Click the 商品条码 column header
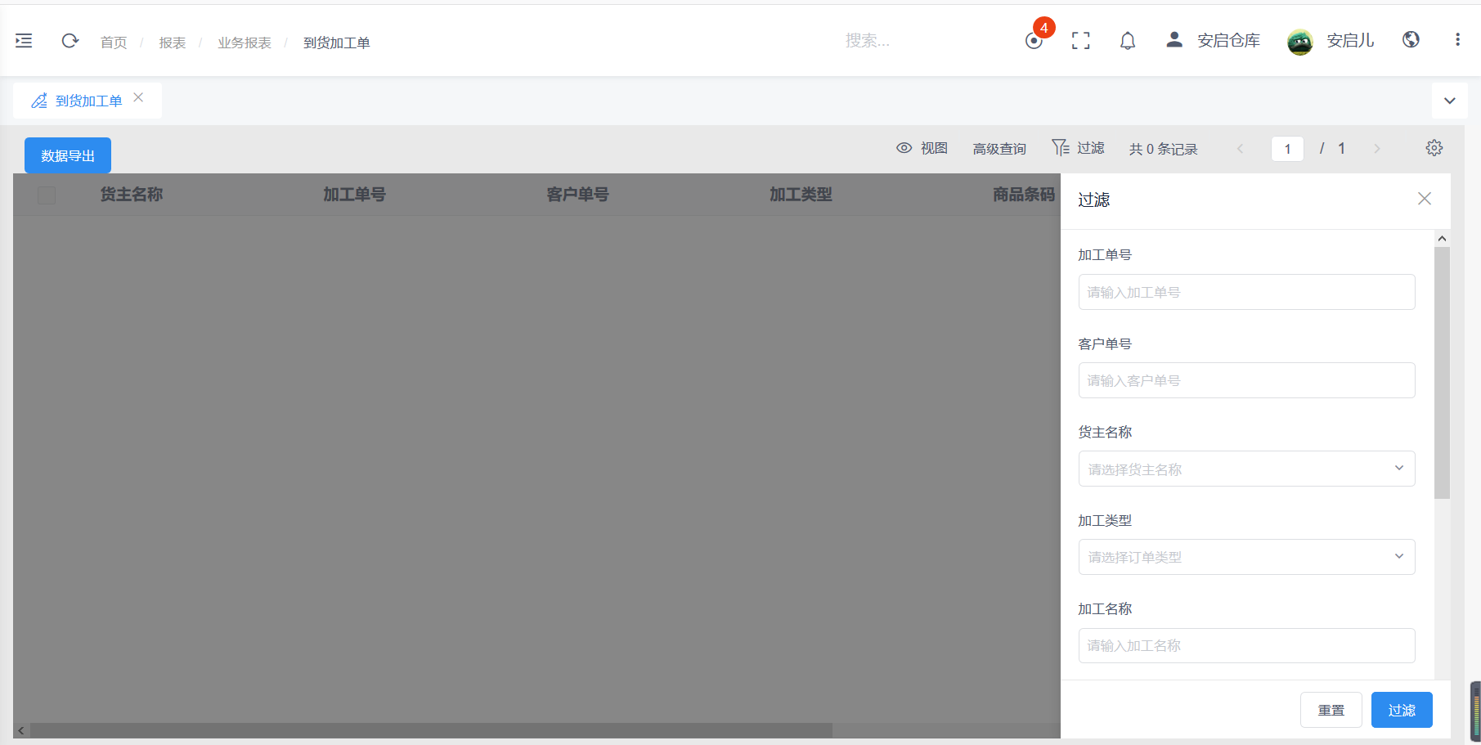This screenshot has height=745, width=1481. pyautogui.click(x=1024, y=195)
